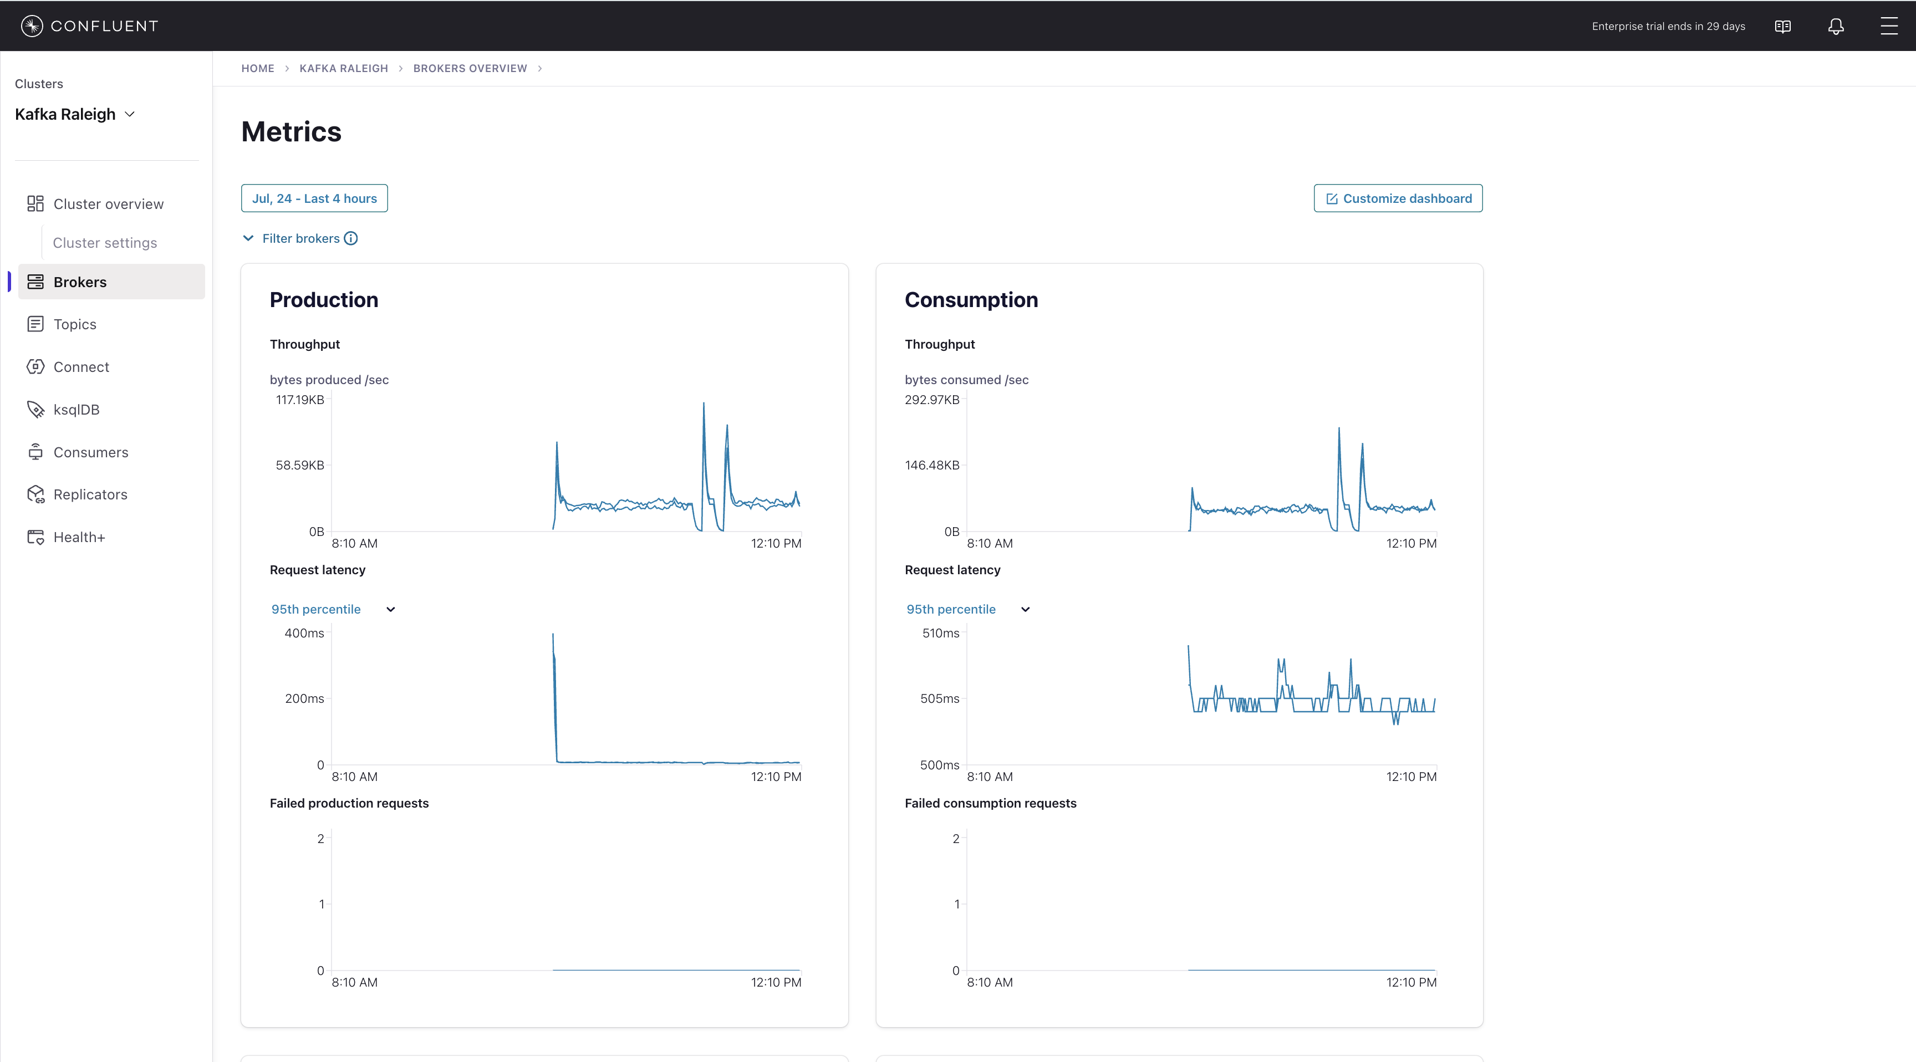Viewport: 1916px width, 1062px height.
Task: Click the Jul, 24 - Last 4 hours button
Action: [x=314, y=198]
